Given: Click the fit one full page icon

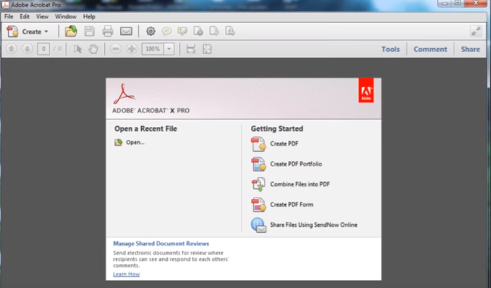Looking at the screenshot, I should click(x=207, y=49).
